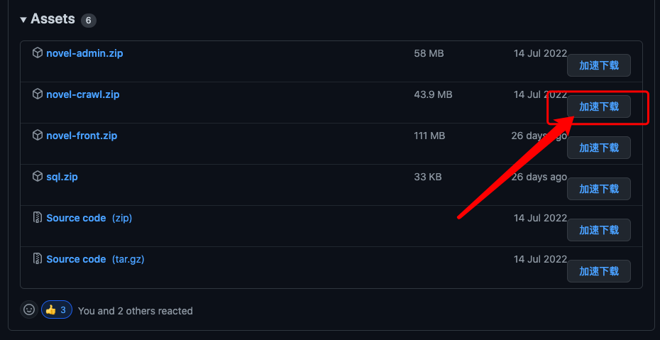
Task: Open the novel-front.zip link
Action: tap(82, 136)
